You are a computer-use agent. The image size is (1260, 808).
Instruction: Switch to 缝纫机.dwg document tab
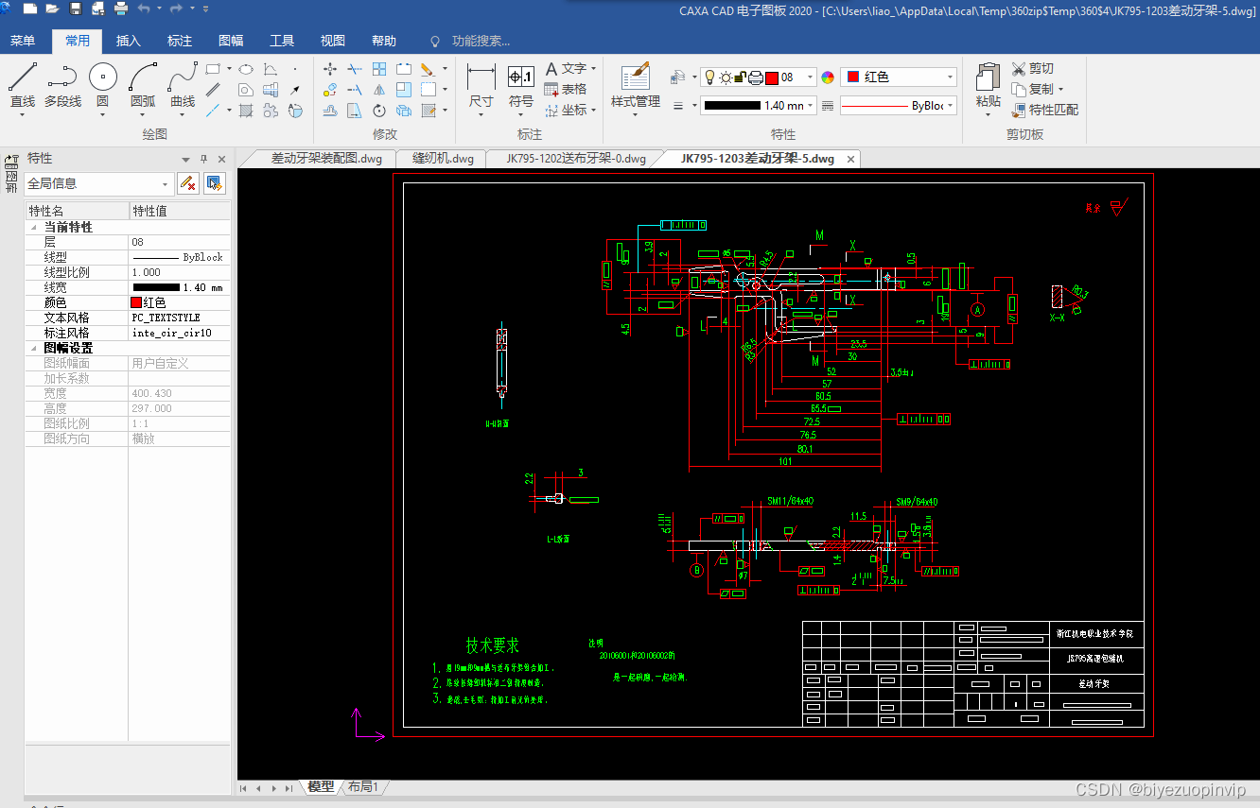[443, 159]
